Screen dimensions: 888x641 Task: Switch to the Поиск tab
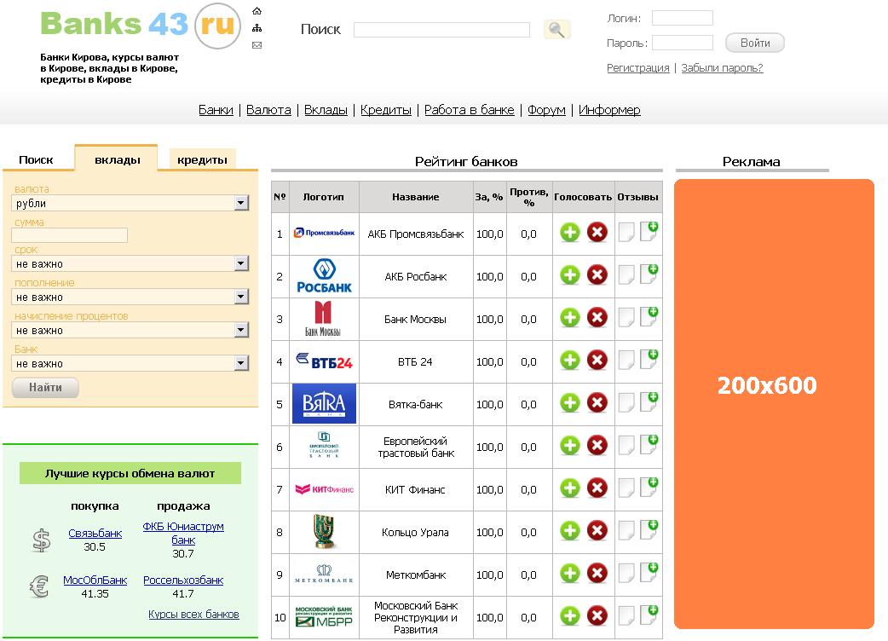pyautogui.click(x=36, y=159)
